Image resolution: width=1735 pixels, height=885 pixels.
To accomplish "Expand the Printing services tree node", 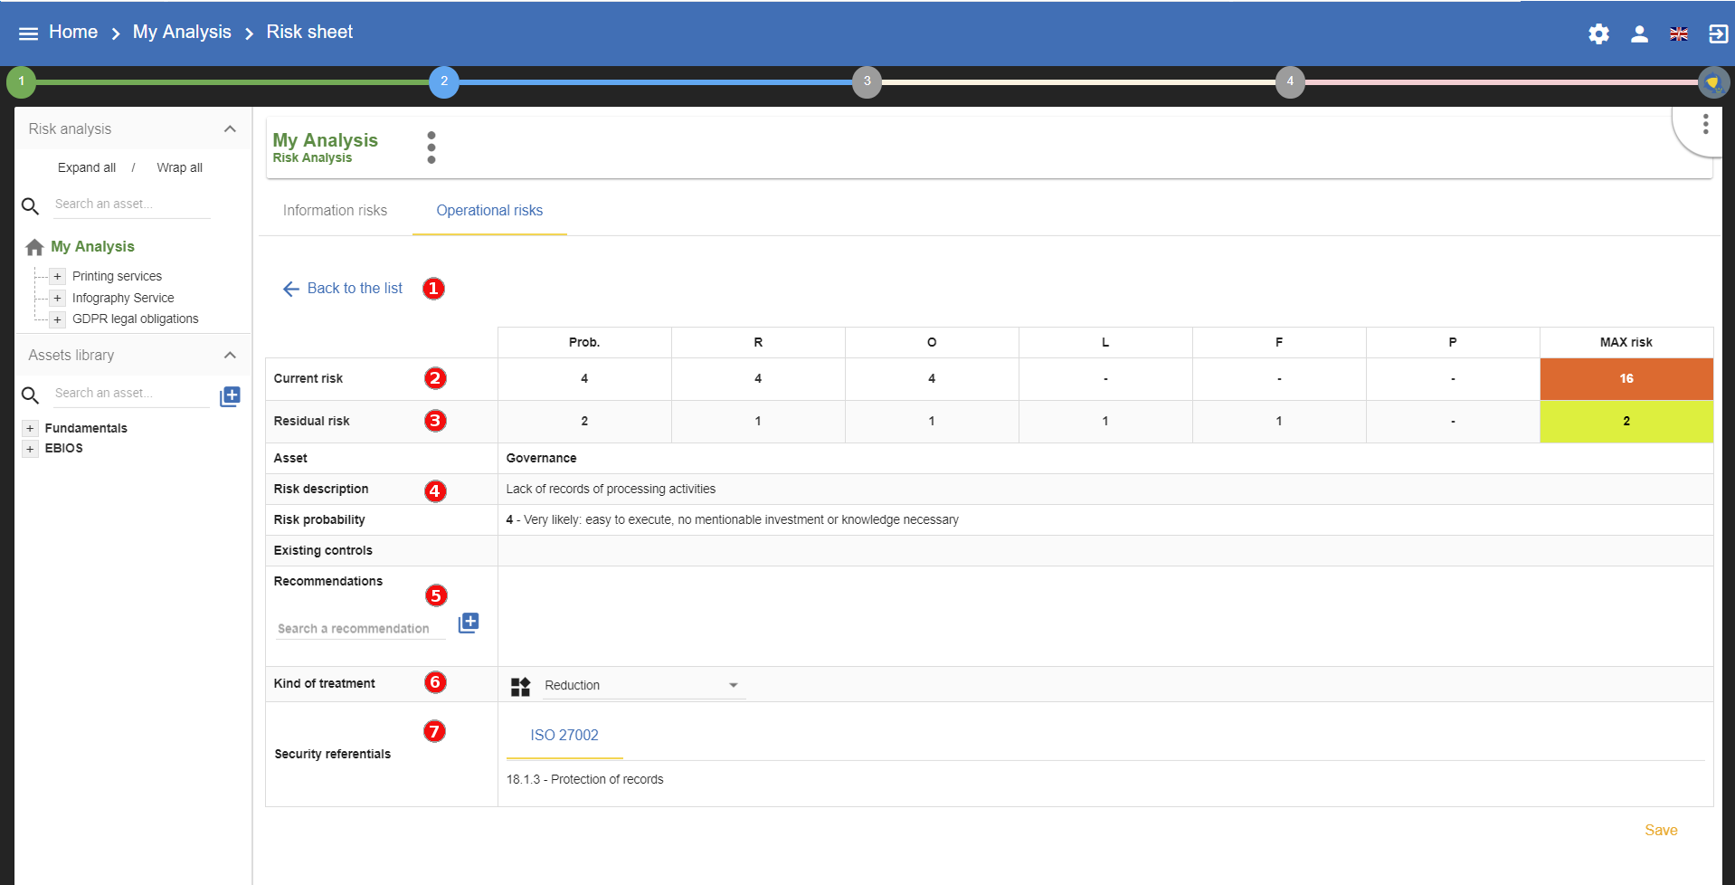I will tap(57, 277).
